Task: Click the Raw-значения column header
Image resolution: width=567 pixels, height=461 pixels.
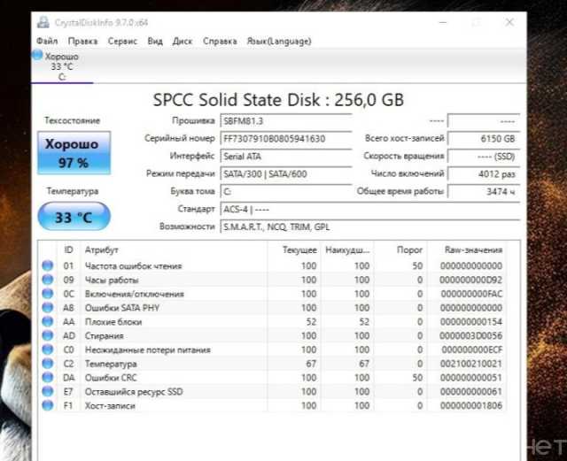Action: pyautogui.click(x=472, y=250)
